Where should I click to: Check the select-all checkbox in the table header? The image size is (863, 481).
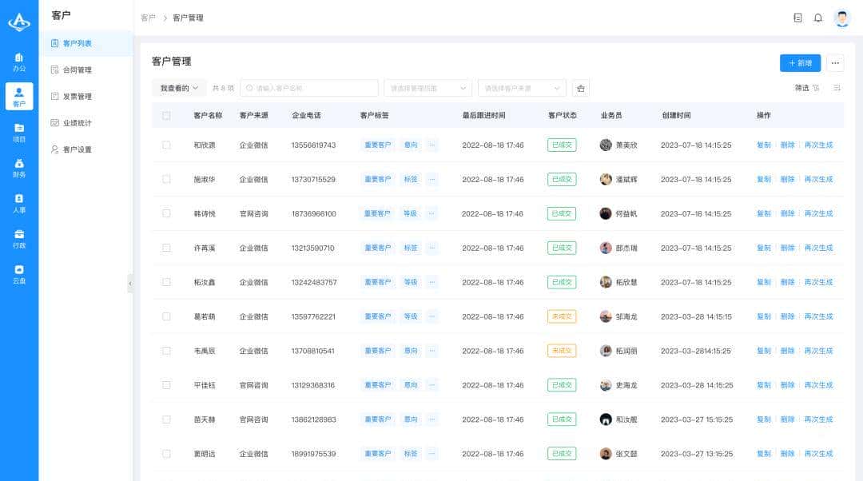[166, 114]
